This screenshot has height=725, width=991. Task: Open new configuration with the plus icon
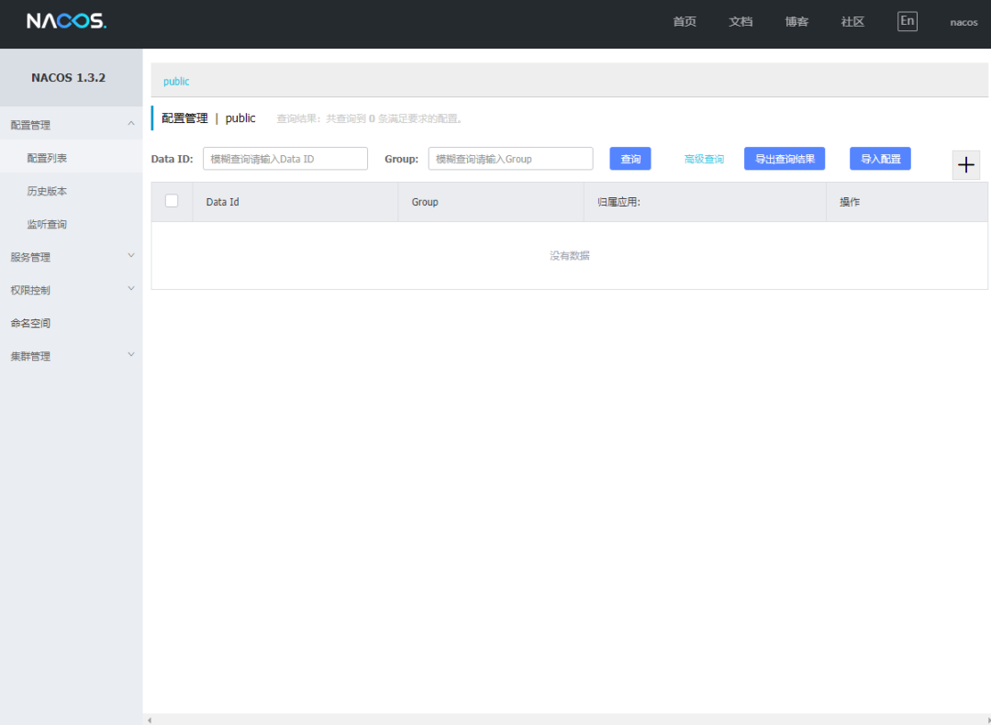965,164
